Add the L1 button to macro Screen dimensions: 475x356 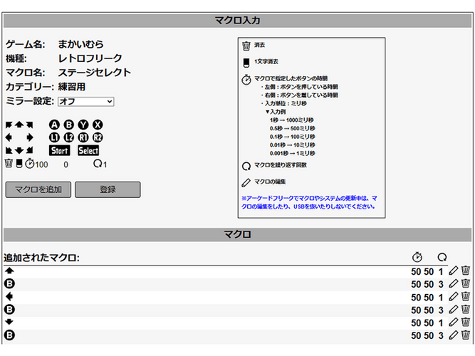[x=54, y=137]
